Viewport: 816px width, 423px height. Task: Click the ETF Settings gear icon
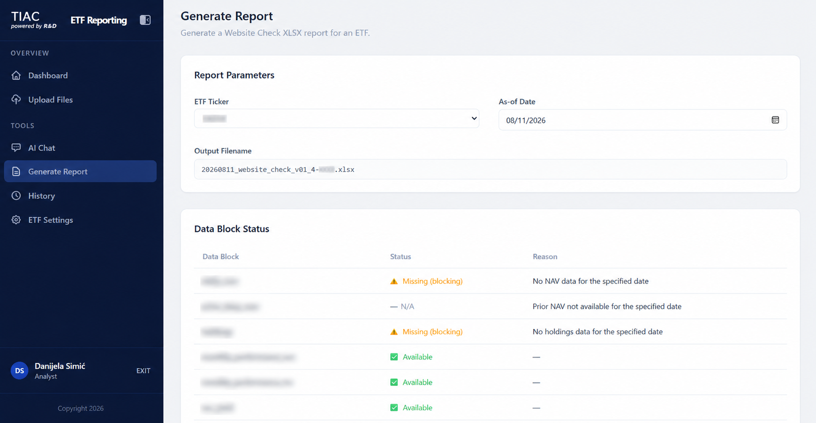16,220
